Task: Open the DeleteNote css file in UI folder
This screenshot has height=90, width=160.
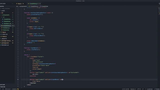Action: [x=7, y=21]
